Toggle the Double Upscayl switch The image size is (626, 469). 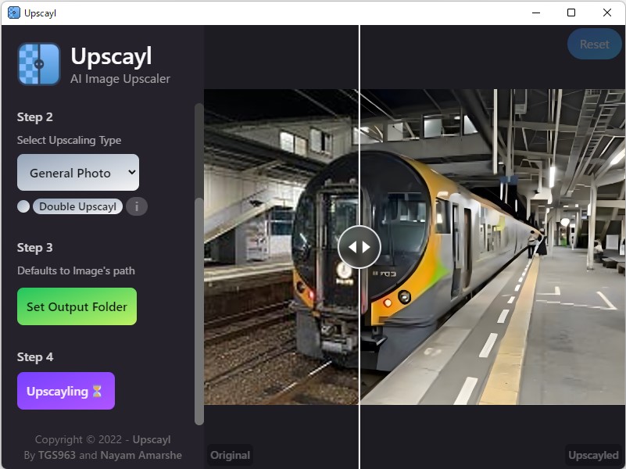(x=23, y=206)
